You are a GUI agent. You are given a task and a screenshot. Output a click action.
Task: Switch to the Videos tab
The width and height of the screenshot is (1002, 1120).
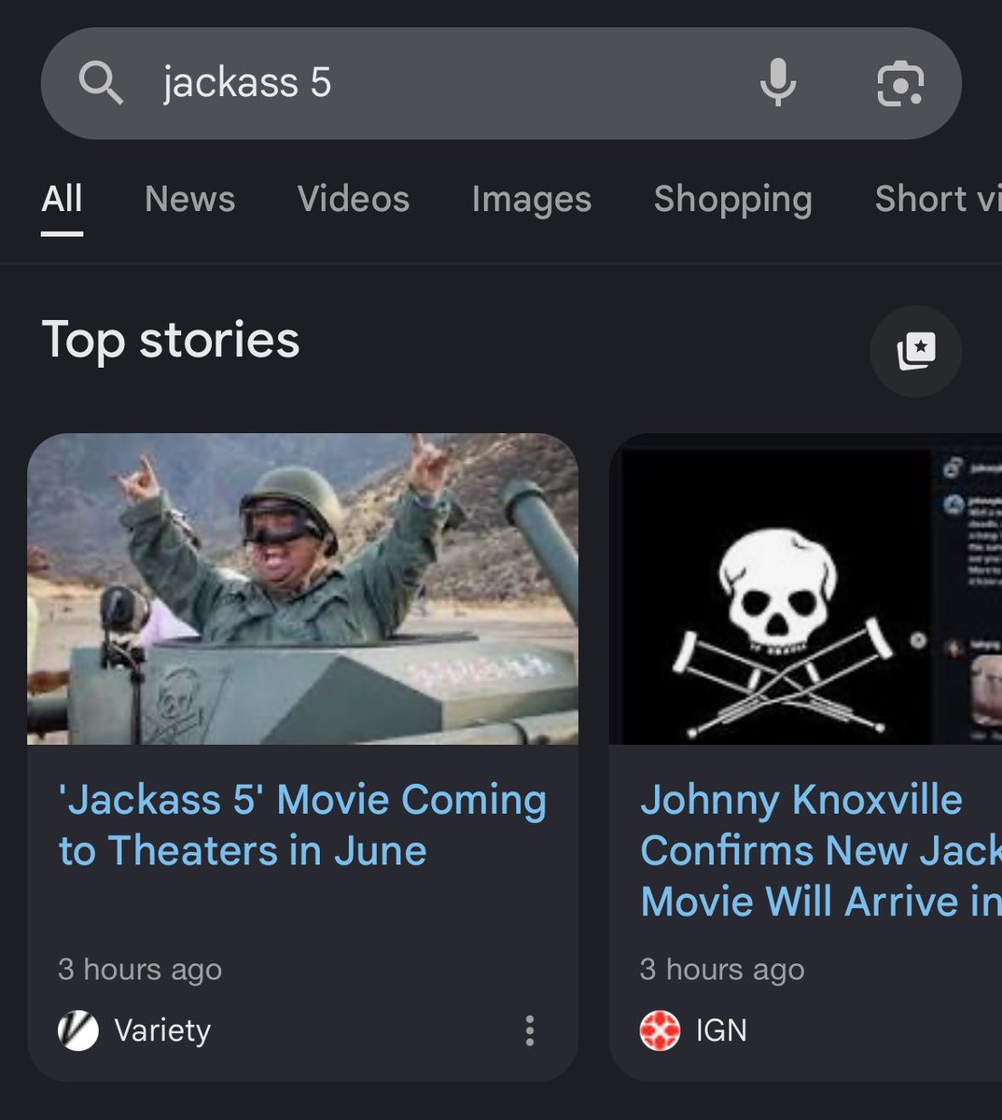(x=354, y=199)
